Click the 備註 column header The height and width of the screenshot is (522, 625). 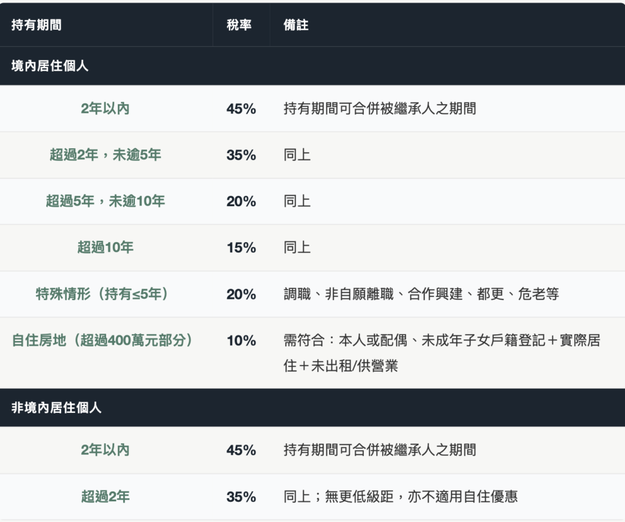(296, 25)
